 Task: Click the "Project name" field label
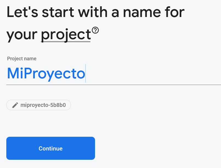(x=22, y=59)
